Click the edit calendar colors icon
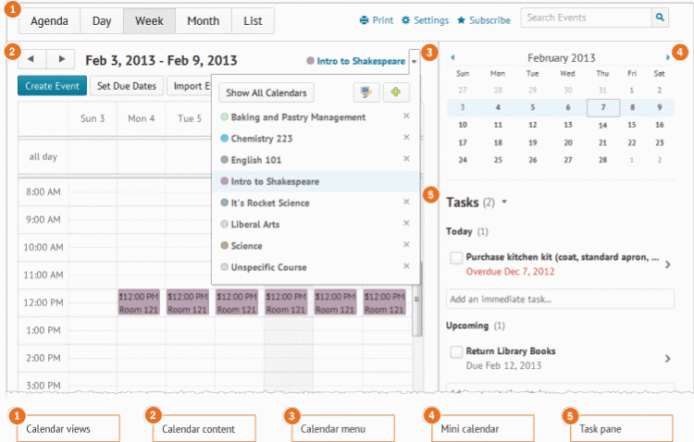This screenshot has height=442, width=694. [366, 92]
